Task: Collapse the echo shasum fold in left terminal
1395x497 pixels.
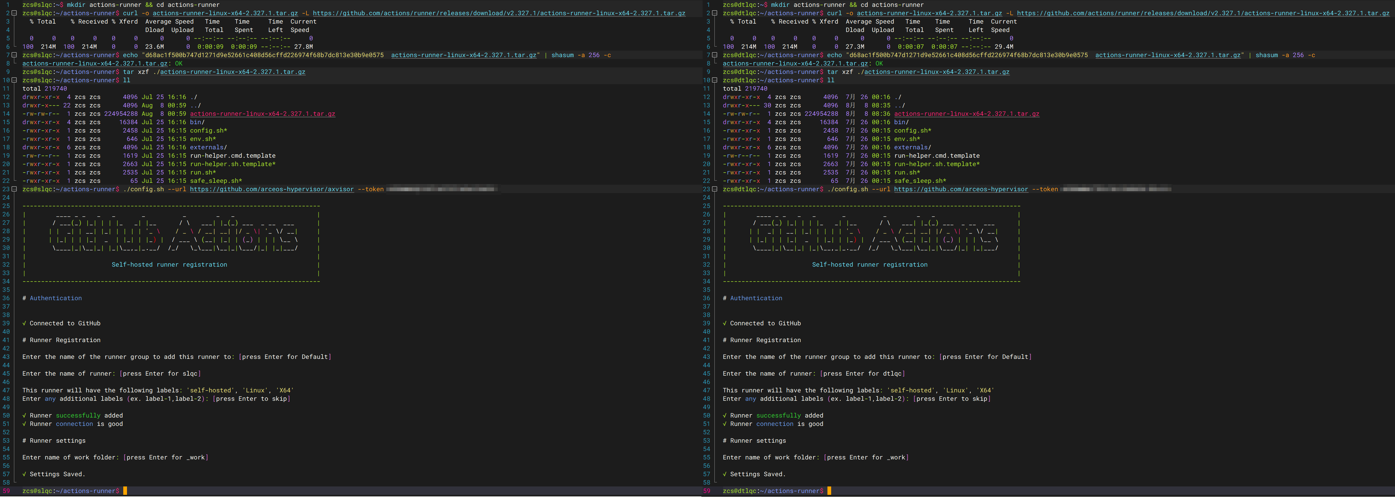Action: click(14, 55)
